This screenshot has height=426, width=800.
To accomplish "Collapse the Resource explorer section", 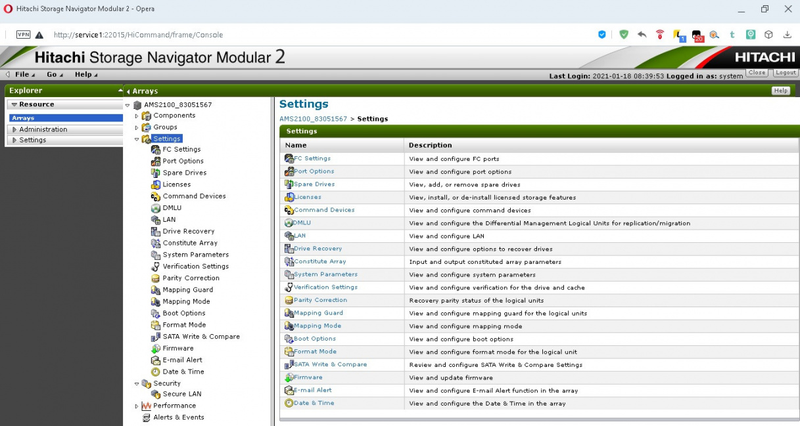I will click(14, 104).
